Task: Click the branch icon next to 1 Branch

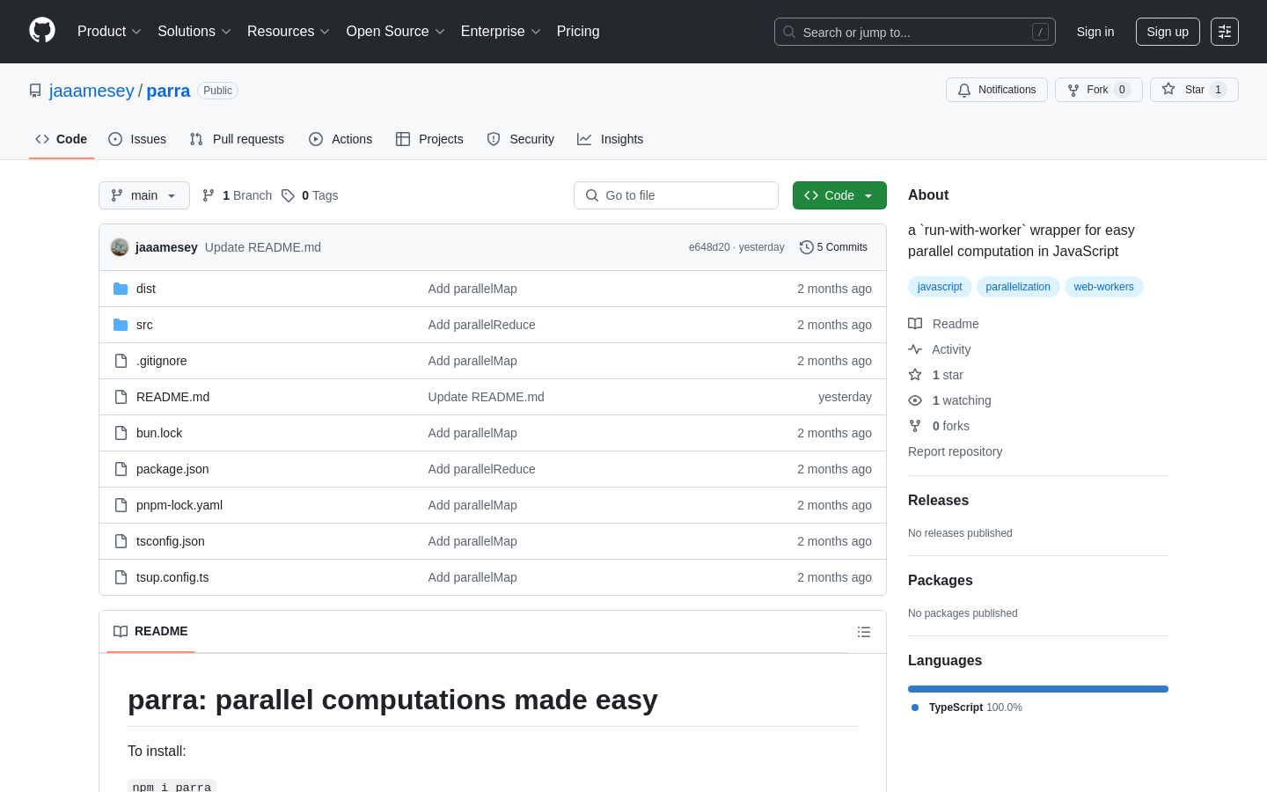Action: (x=209, y=195)
